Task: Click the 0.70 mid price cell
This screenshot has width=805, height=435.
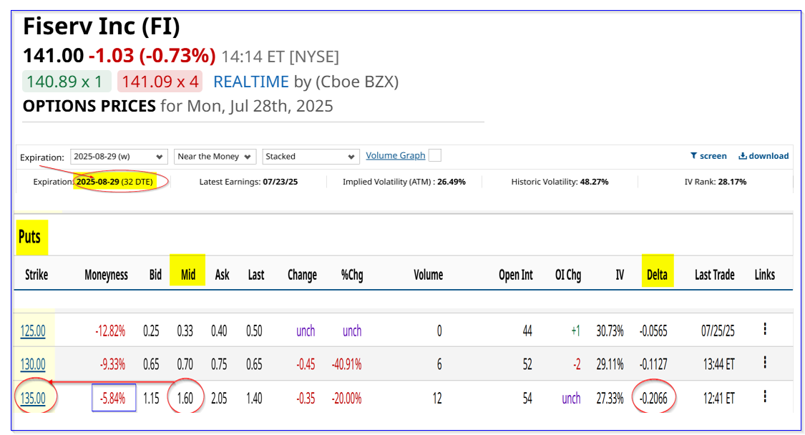Action: coord(185,364)
